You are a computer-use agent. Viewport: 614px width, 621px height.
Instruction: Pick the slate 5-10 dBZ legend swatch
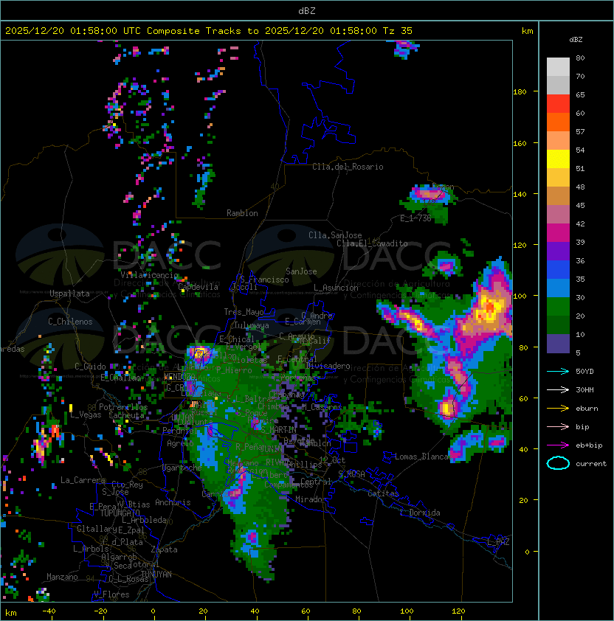point(558,344)
